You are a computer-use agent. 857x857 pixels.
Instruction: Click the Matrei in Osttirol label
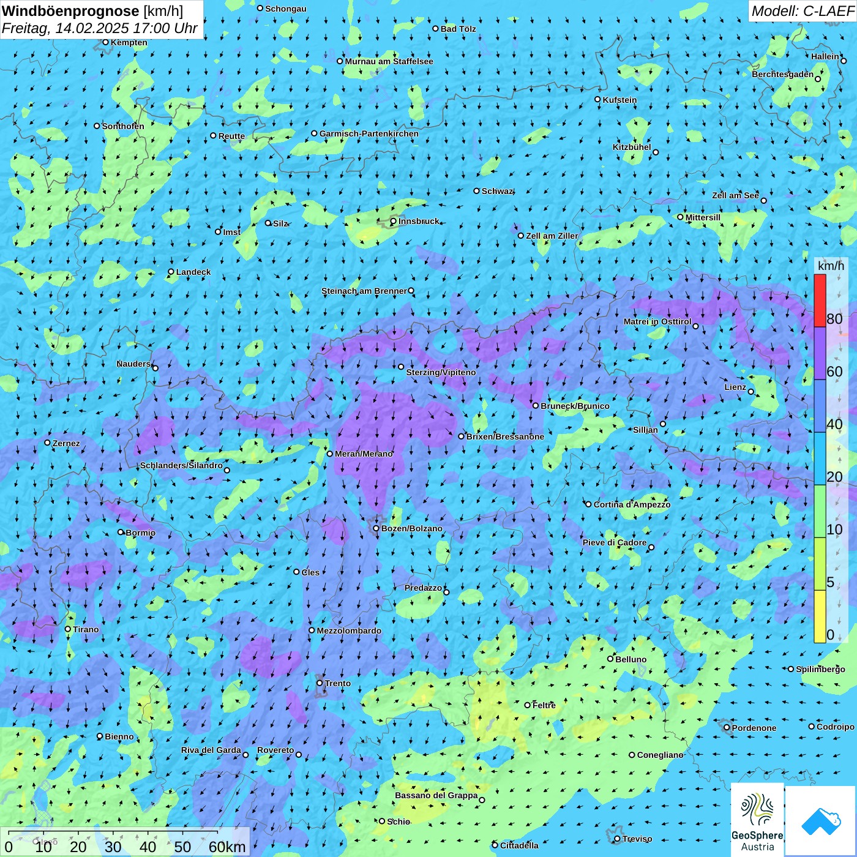click(x=657, y=321)
